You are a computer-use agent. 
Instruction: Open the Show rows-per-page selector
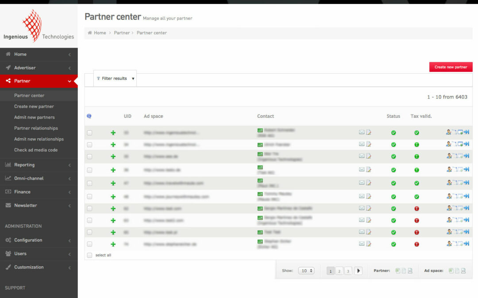(306, 271)
